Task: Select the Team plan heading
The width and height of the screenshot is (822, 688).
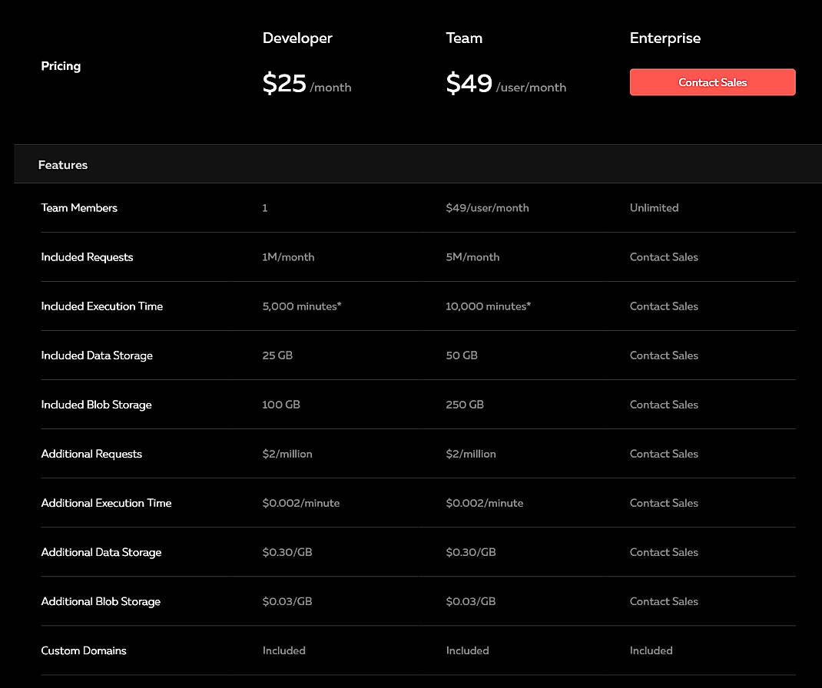Action: (464, 38)
